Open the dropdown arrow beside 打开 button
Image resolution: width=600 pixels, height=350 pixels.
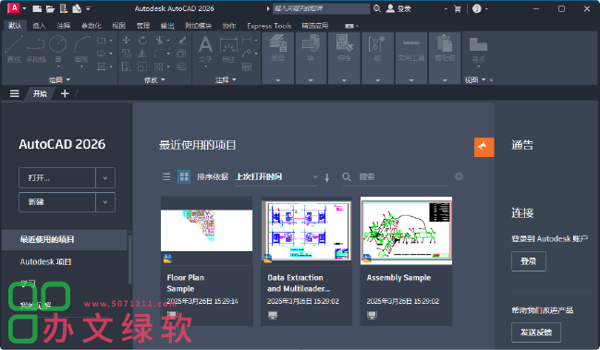[105, 177]
